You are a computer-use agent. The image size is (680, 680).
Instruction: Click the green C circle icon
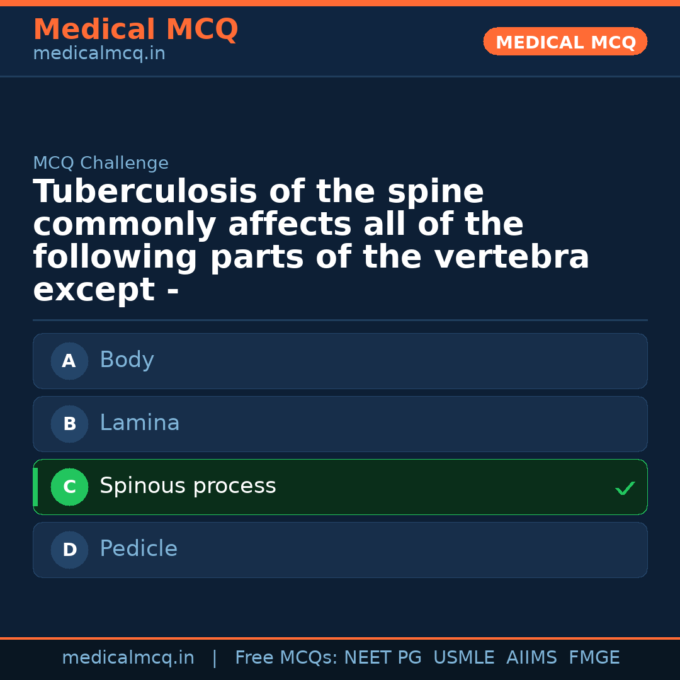click(69, 487)
